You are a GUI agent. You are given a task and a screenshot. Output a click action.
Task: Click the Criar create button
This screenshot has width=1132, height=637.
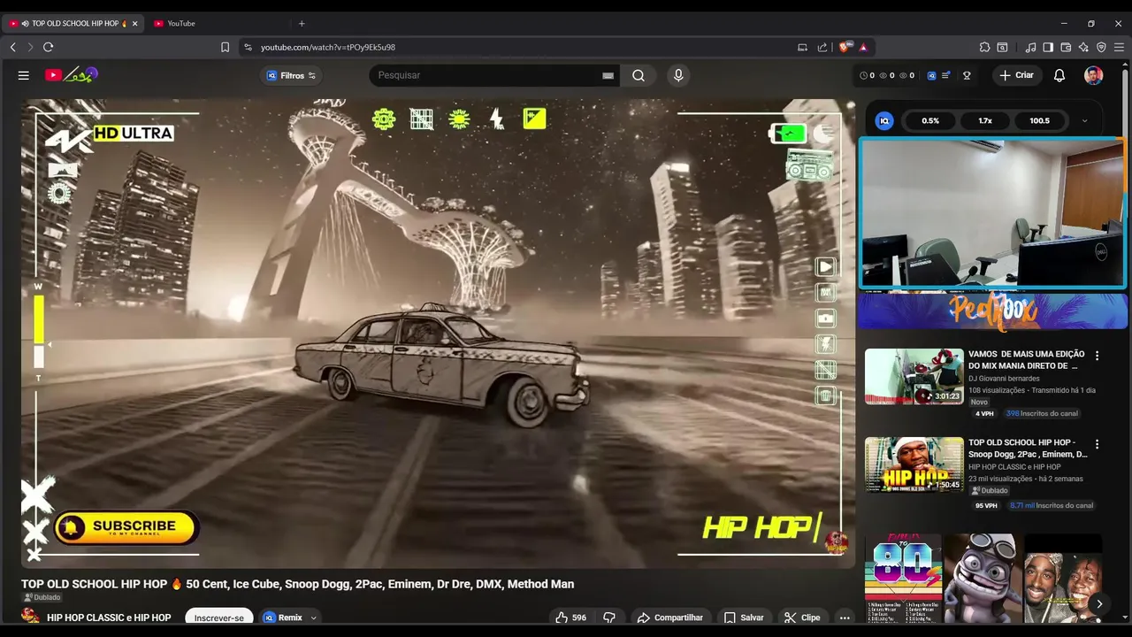tap(1016, 75)
